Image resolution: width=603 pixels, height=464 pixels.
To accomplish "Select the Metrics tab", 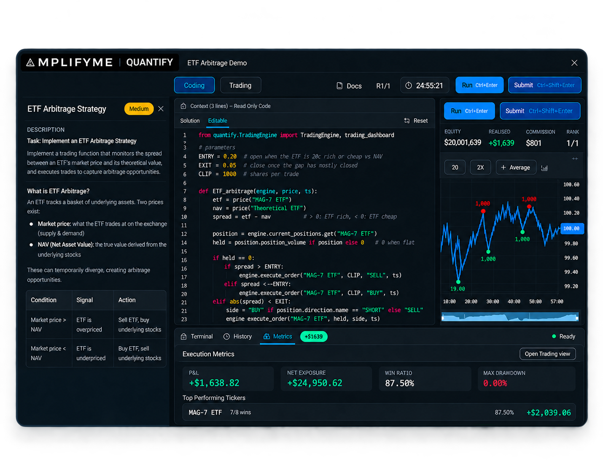I will 277,336.
